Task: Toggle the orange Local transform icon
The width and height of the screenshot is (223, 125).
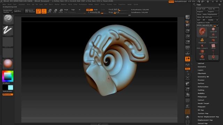Action: 187,59
